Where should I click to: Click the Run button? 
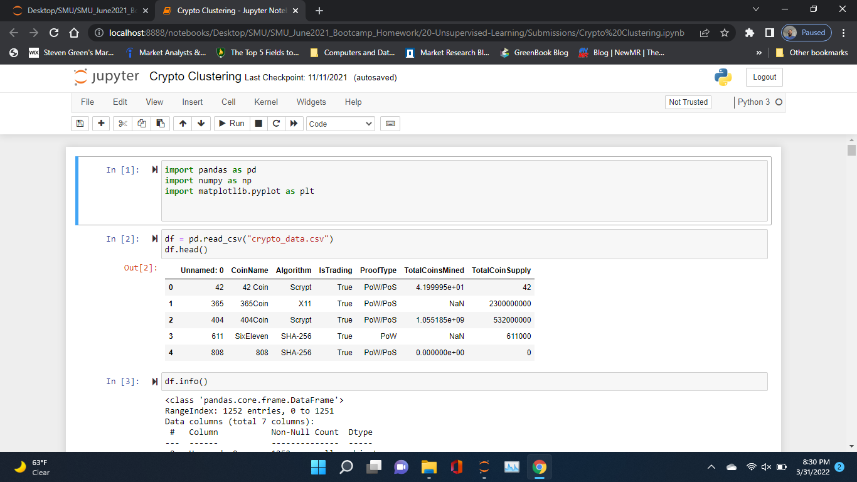coord(232,124)
